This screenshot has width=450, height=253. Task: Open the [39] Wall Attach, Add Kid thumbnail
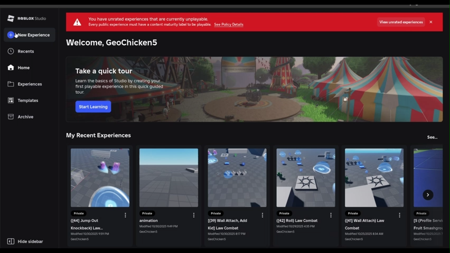(237, 178)
